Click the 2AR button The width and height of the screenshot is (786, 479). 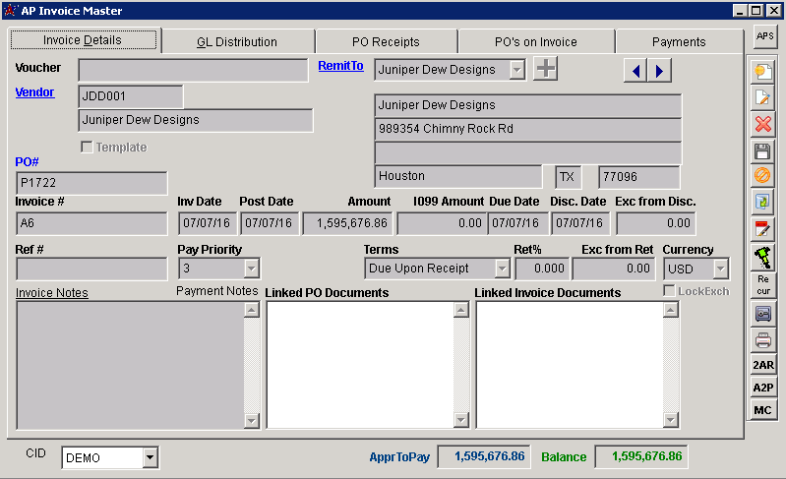tap(762, 365)
